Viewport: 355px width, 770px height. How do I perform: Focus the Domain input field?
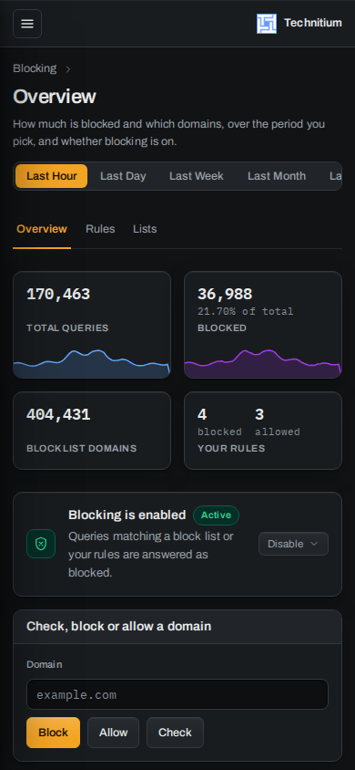(177, 694)
